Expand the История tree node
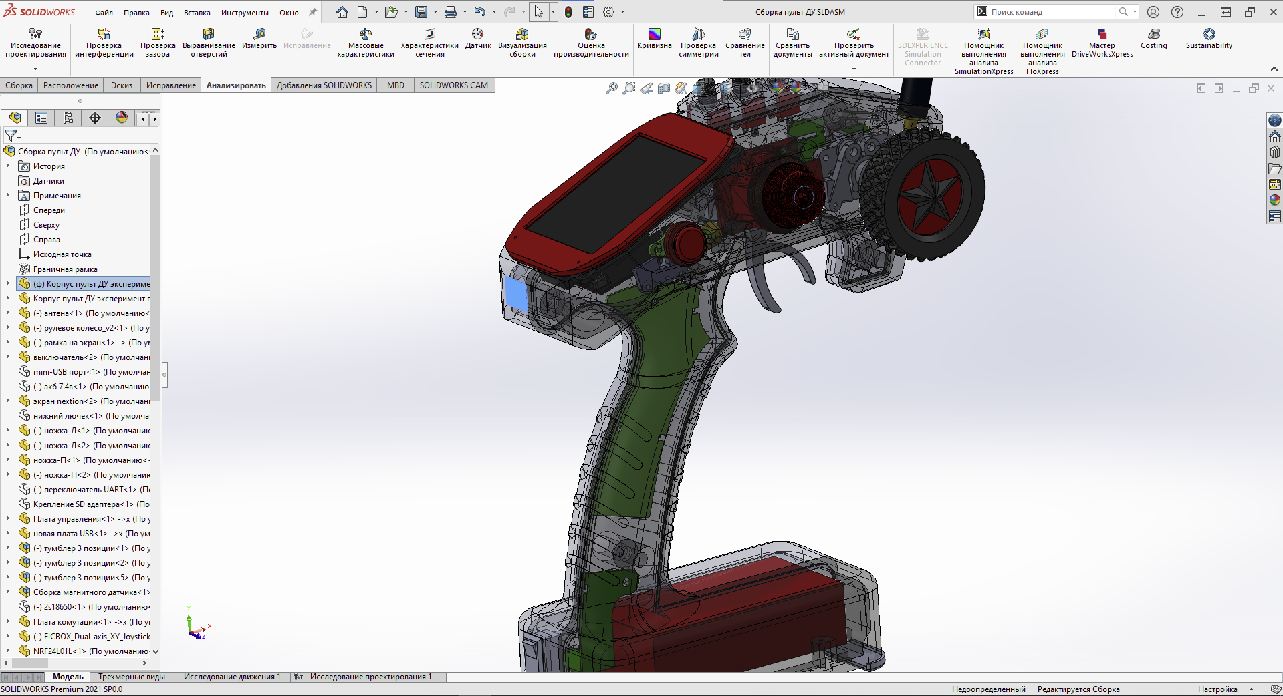The image size is (1283, 696). (8, 166)
